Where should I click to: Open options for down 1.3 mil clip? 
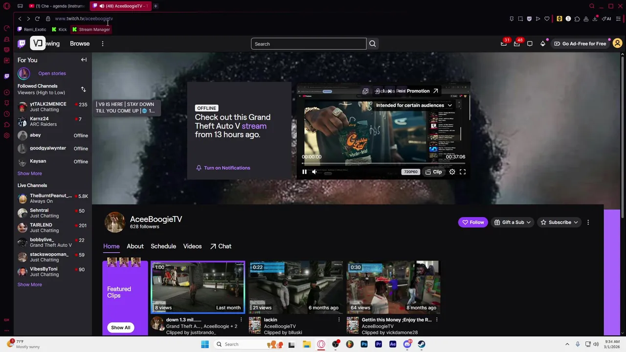241,320
